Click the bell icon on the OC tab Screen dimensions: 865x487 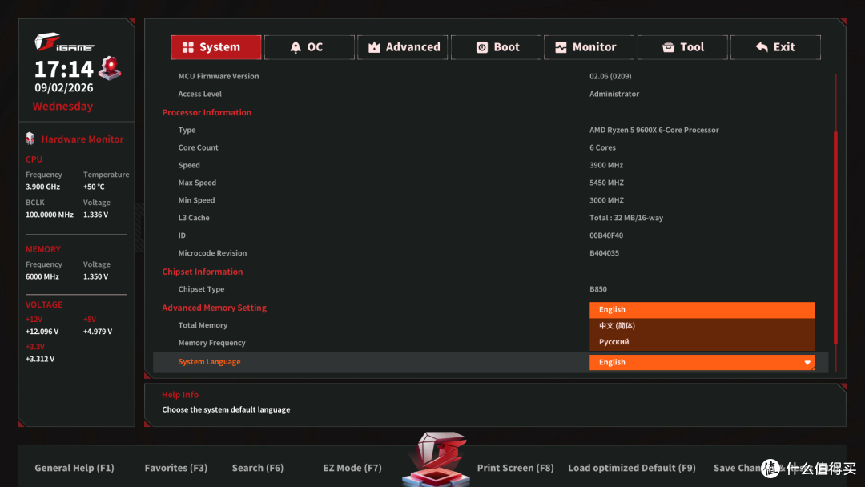pos(296,47)
